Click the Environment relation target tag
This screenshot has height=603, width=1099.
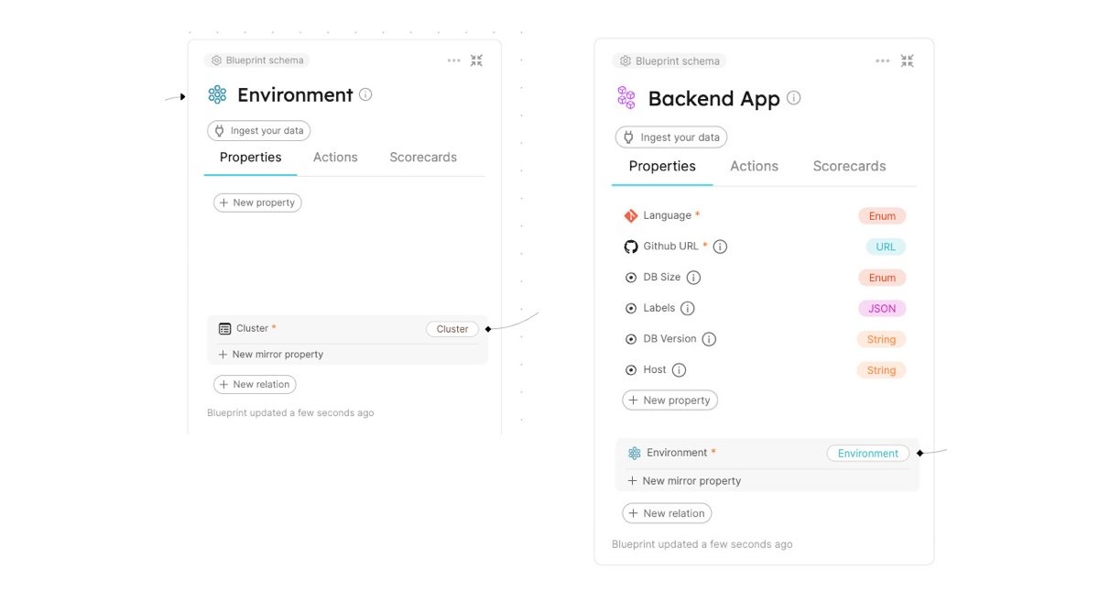pyautogui.click(x=868, y=454)
